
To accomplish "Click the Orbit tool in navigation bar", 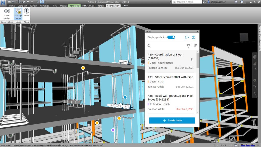I will pyautogui.click(x=255, y=80).
